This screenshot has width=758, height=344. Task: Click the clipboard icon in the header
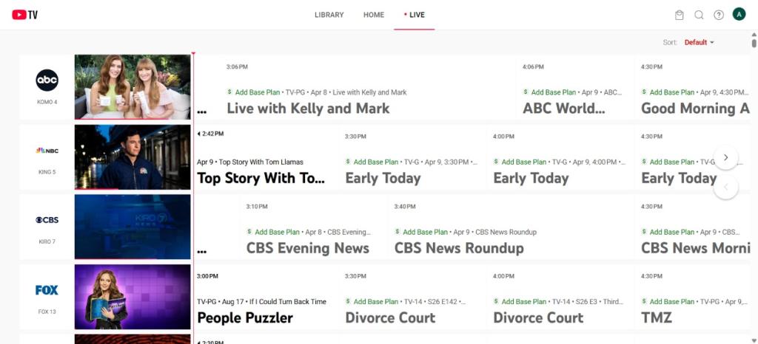point(680,15)
